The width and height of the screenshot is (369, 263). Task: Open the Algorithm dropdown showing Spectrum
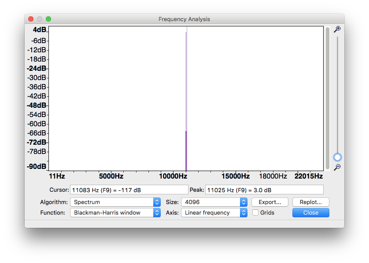pyautogui.click(x=115, y=202)
